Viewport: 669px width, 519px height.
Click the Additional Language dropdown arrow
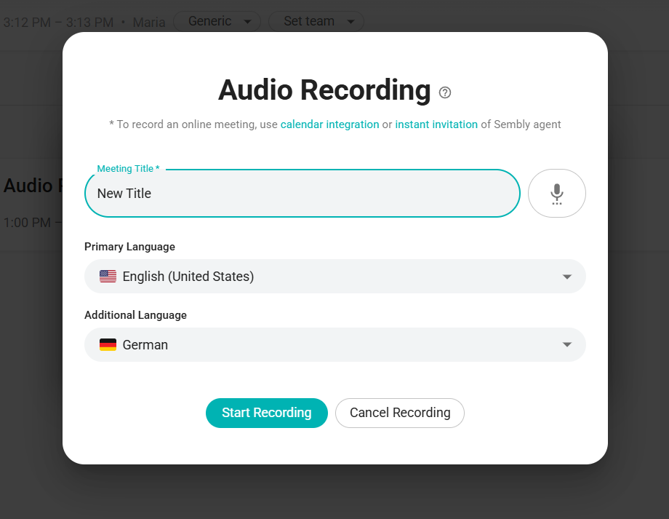click(567, 345)
